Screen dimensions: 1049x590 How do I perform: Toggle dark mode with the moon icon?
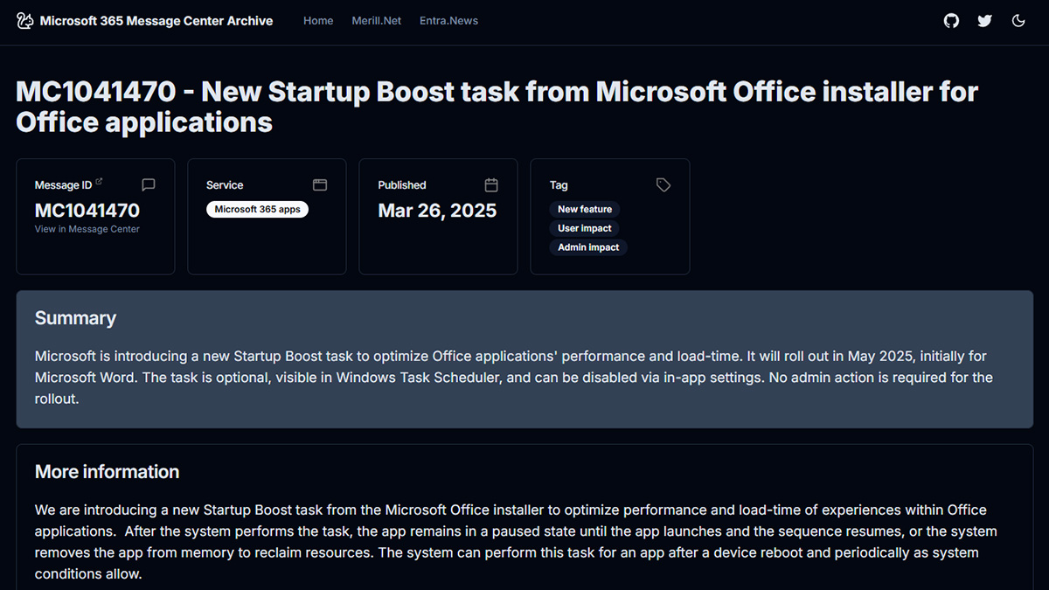click(x=1018, y=21)
